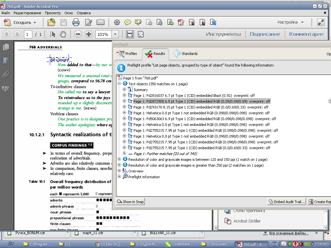This screenshot has width=331, height=248.
Task: Expand the 120 to 150 ppi resolution node
Action: point(119,159)
